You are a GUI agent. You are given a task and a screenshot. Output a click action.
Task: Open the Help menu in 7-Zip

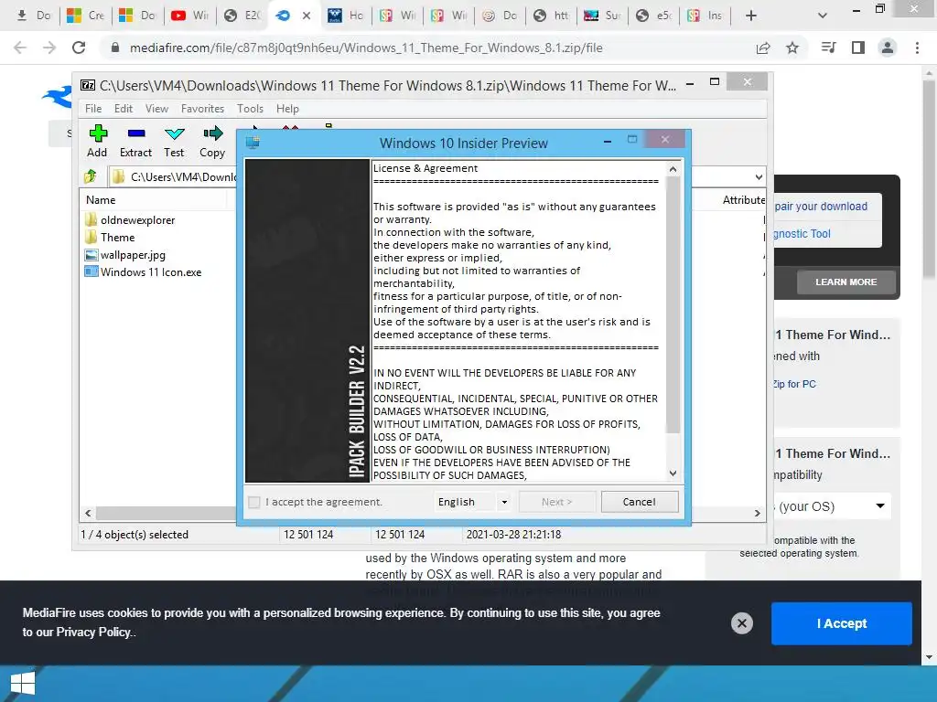pos(287,109)
